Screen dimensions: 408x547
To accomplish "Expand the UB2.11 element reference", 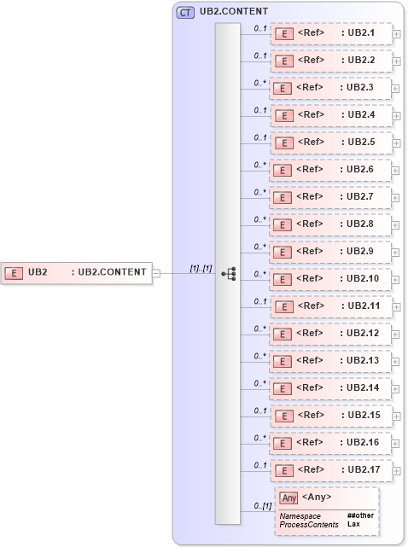I will point(397,307).
